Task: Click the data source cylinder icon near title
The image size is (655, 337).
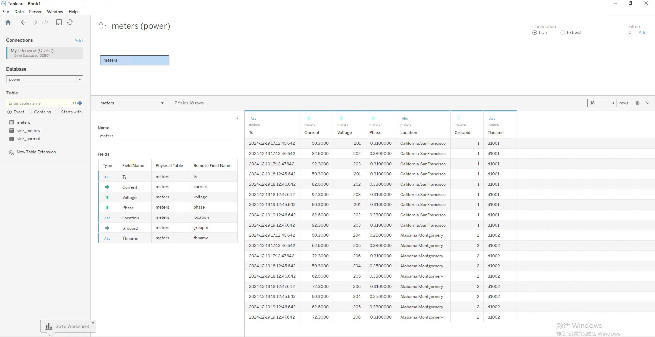Action: [101, 25]
